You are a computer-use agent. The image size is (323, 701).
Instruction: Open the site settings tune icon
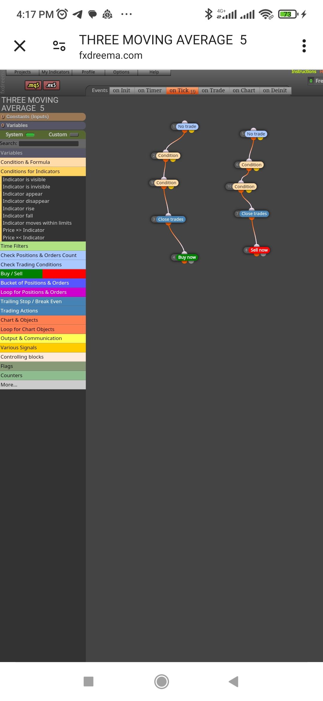tap(59, 46)
